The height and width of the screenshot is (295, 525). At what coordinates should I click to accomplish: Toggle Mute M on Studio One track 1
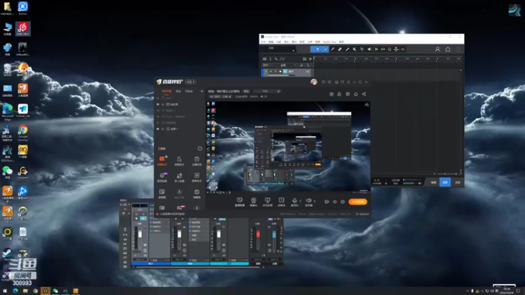click(270, 71)
